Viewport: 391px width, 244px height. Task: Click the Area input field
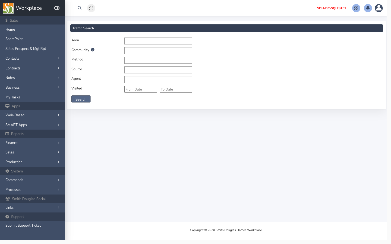(158, 41)
